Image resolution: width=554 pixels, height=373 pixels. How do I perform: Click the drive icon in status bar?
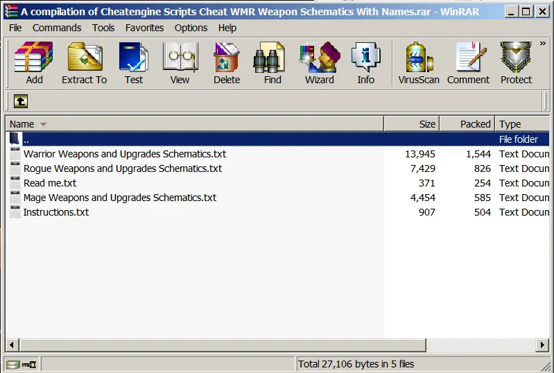[13, 364]
